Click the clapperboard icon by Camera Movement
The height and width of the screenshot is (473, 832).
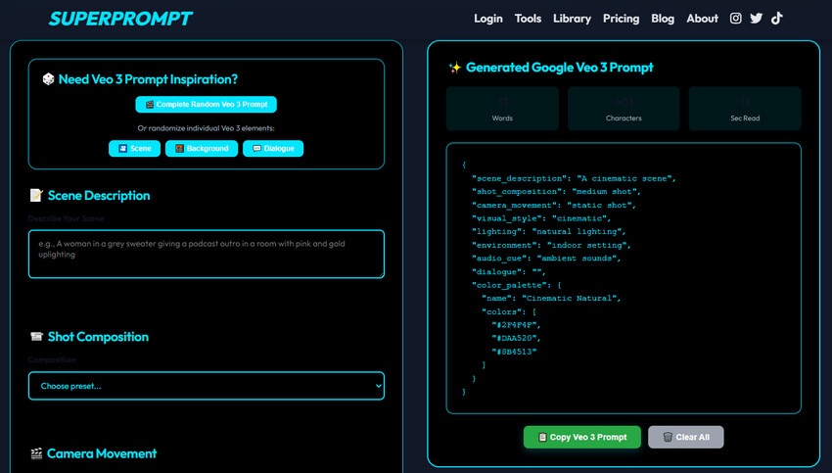pos(36,453)
